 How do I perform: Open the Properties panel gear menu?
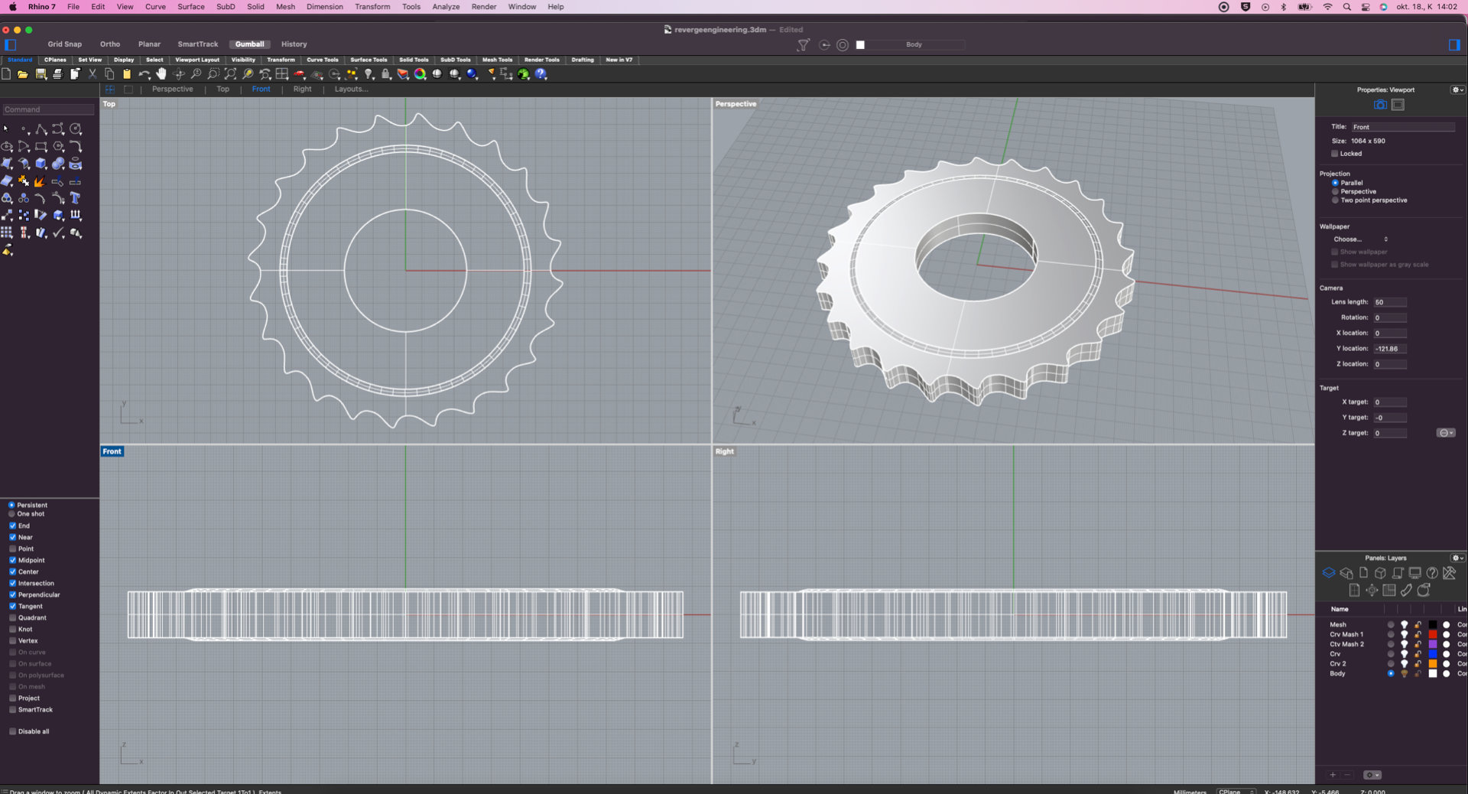[x=1457, y=89]
